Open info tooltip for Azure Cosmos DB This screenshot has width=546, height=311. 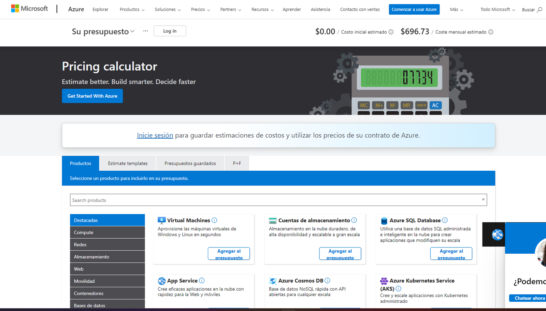327,281
